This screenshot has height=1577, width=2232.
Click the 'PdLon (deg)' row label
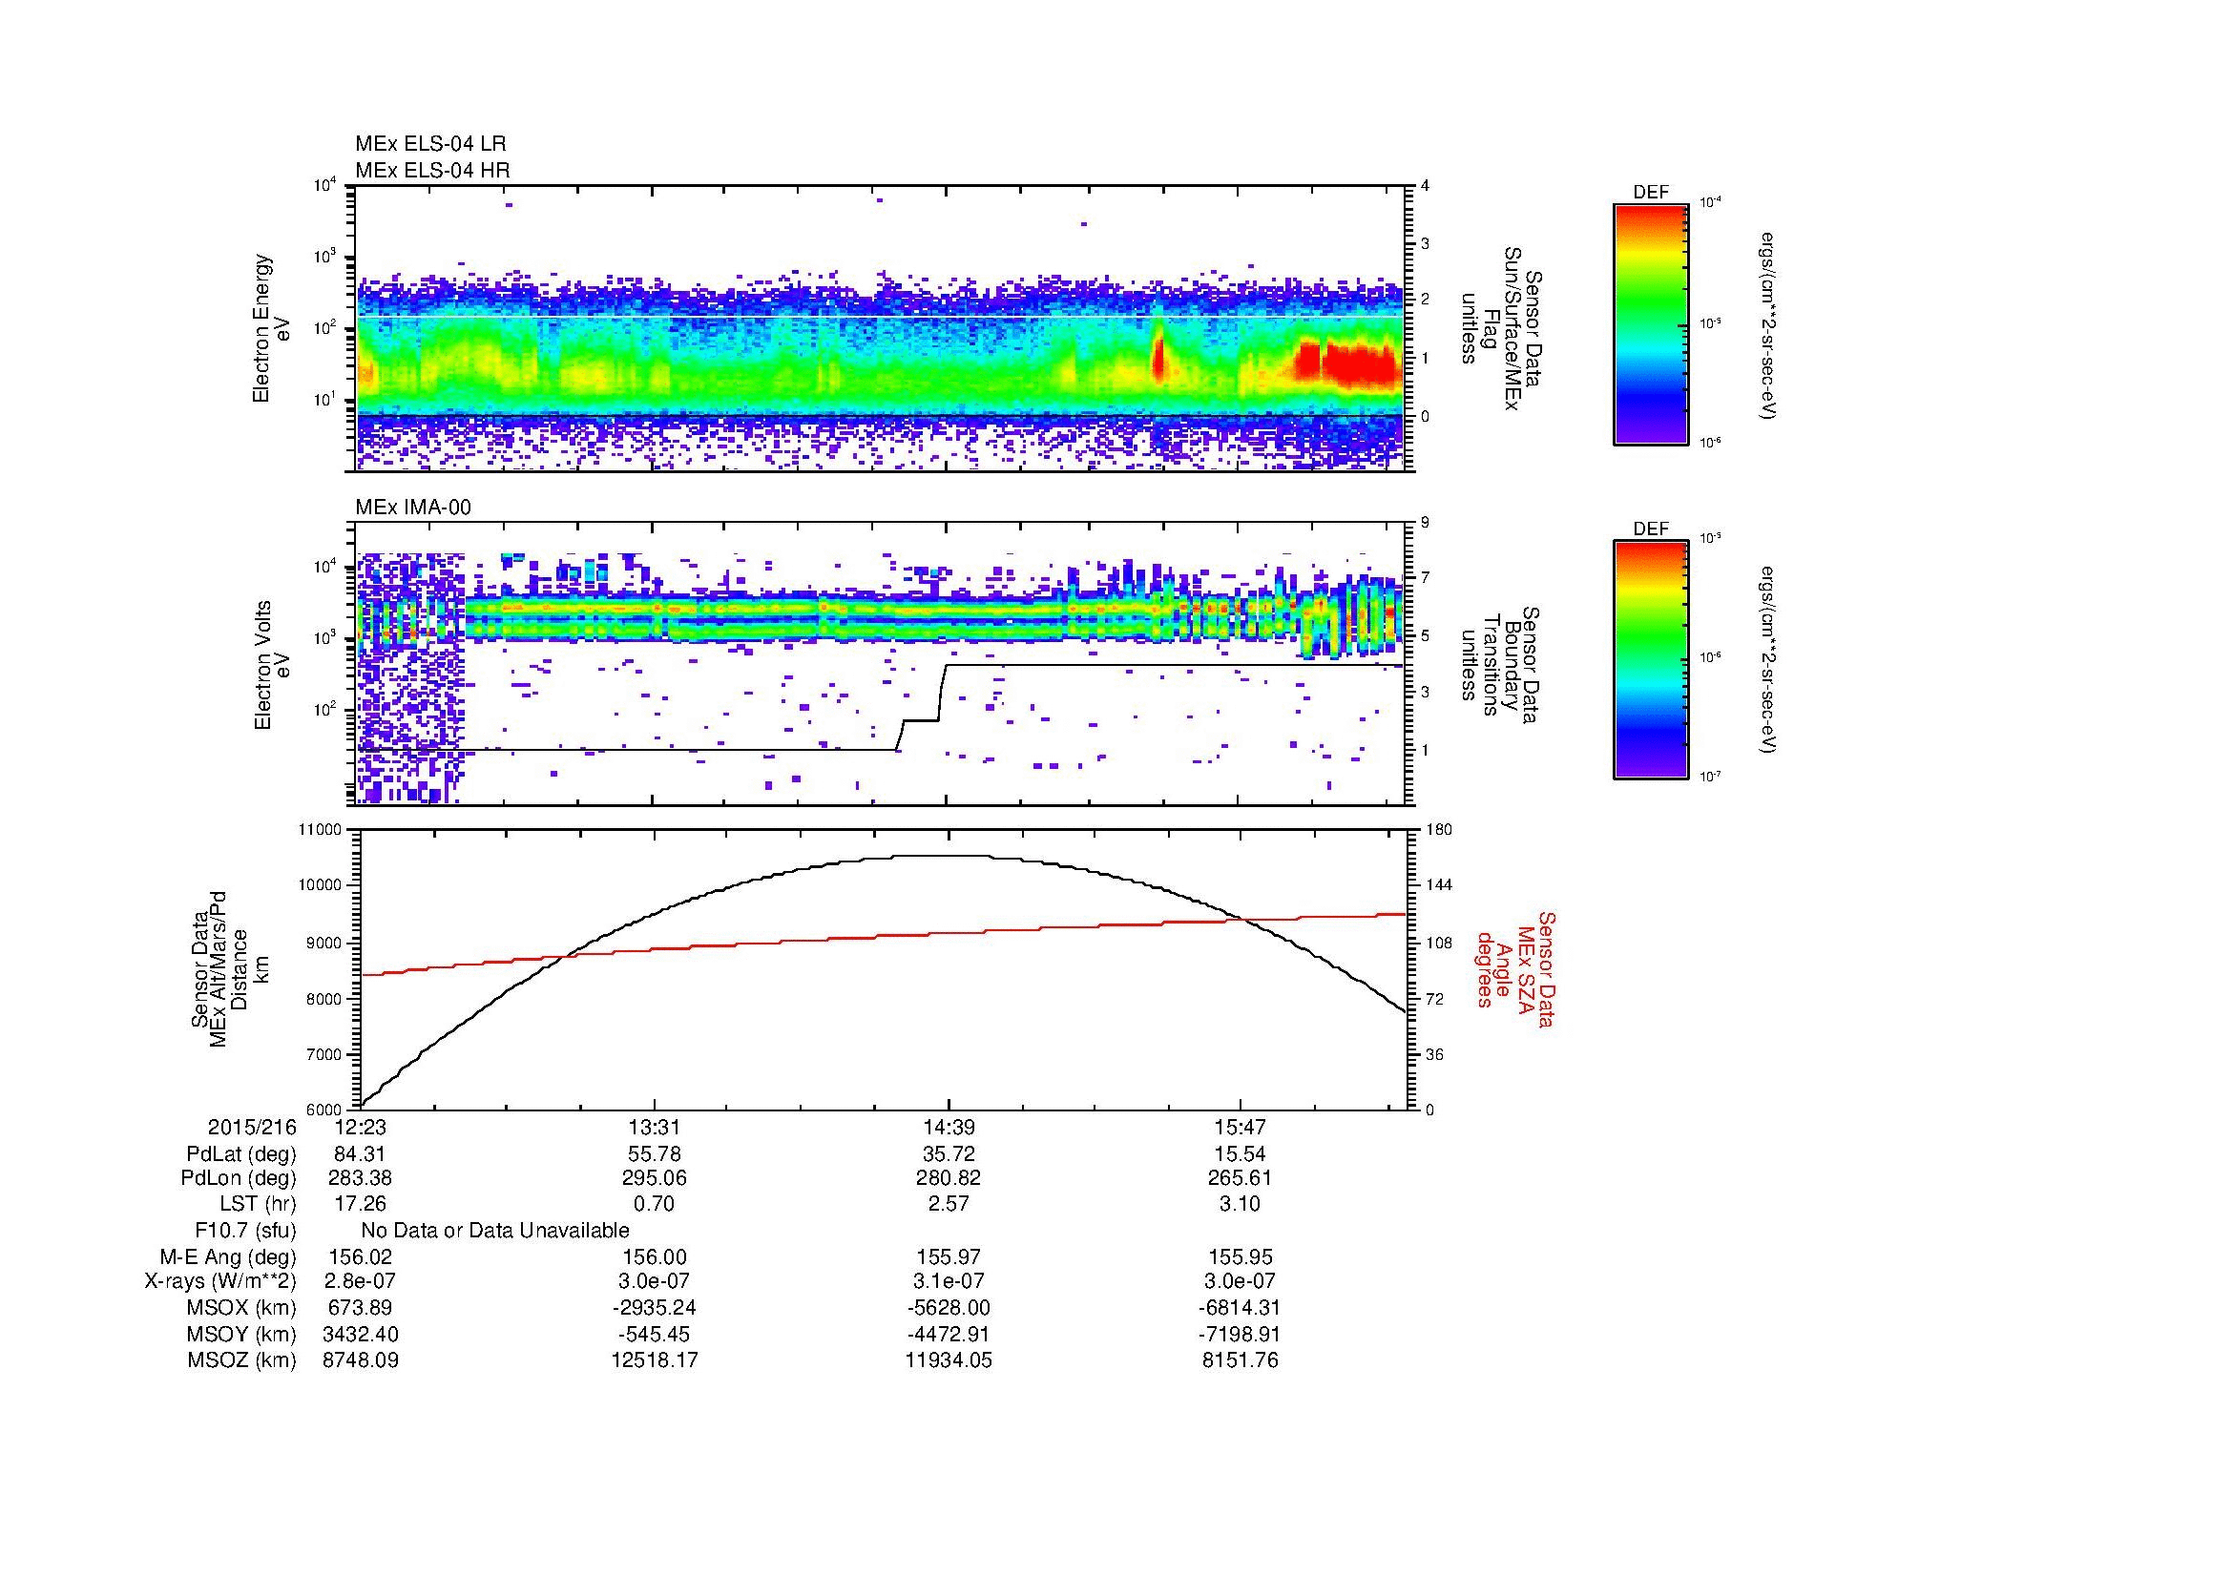click(x=240, y=1178)
